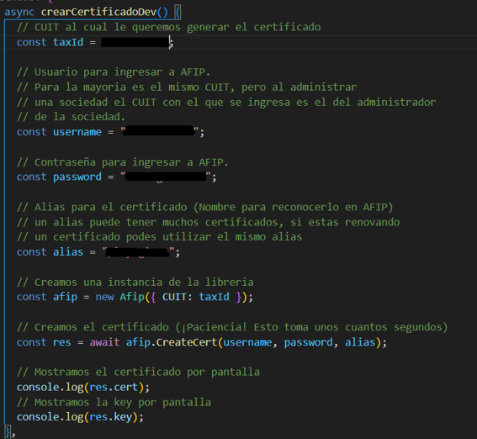477x439 pixels.
Task: Click the comment 'CUIT al cual le queremos generar'
Action: tap(168, 27)
